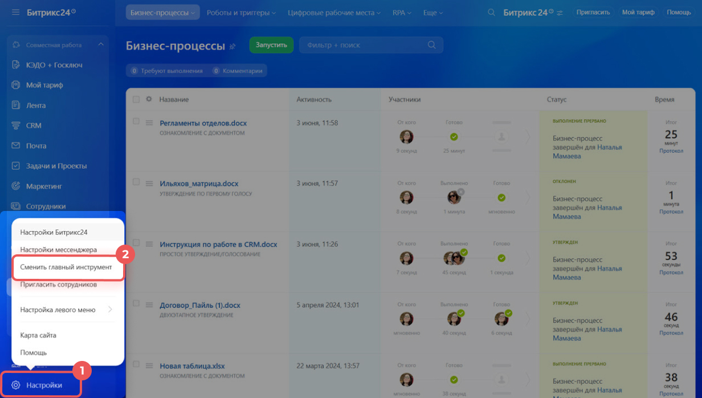The width and height of the screenshot is (702, 398).
Task: Open Протокол link in the 53 секунды row
Action: (x=671, y=273)
